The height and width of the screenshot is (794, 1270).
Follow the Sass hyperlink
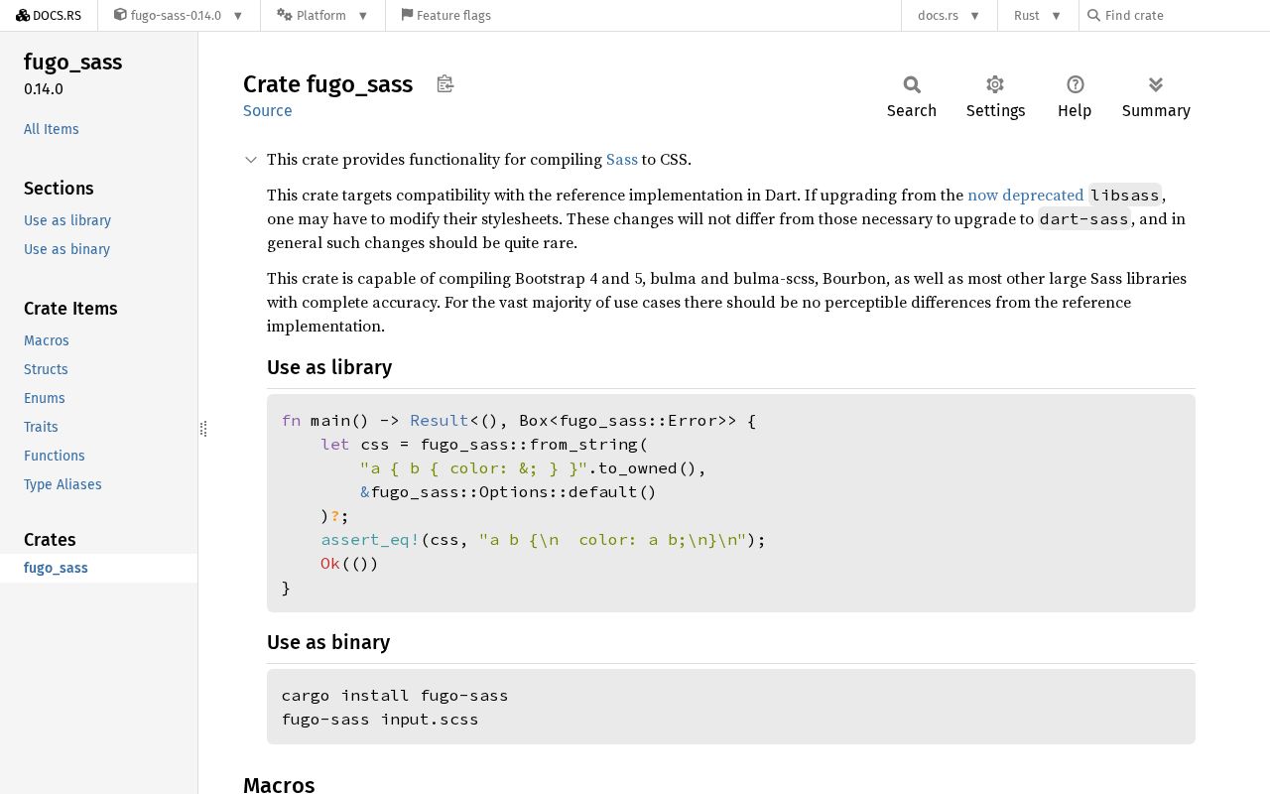tap(622, 160)
